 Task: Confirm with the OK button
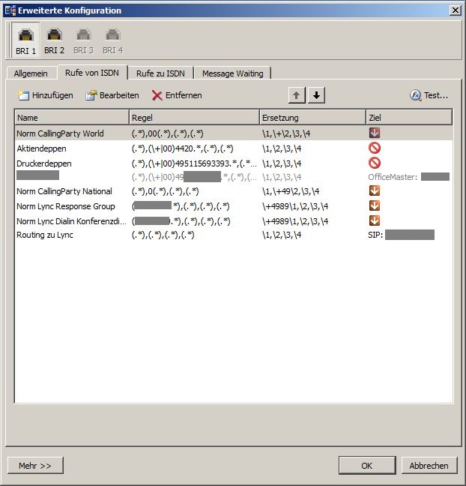366,466
